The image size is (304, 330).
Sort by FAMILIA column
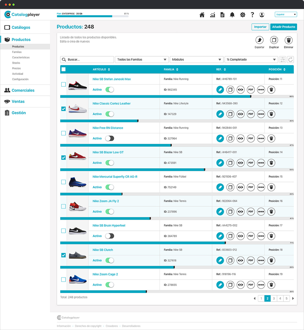click(171, 69)
